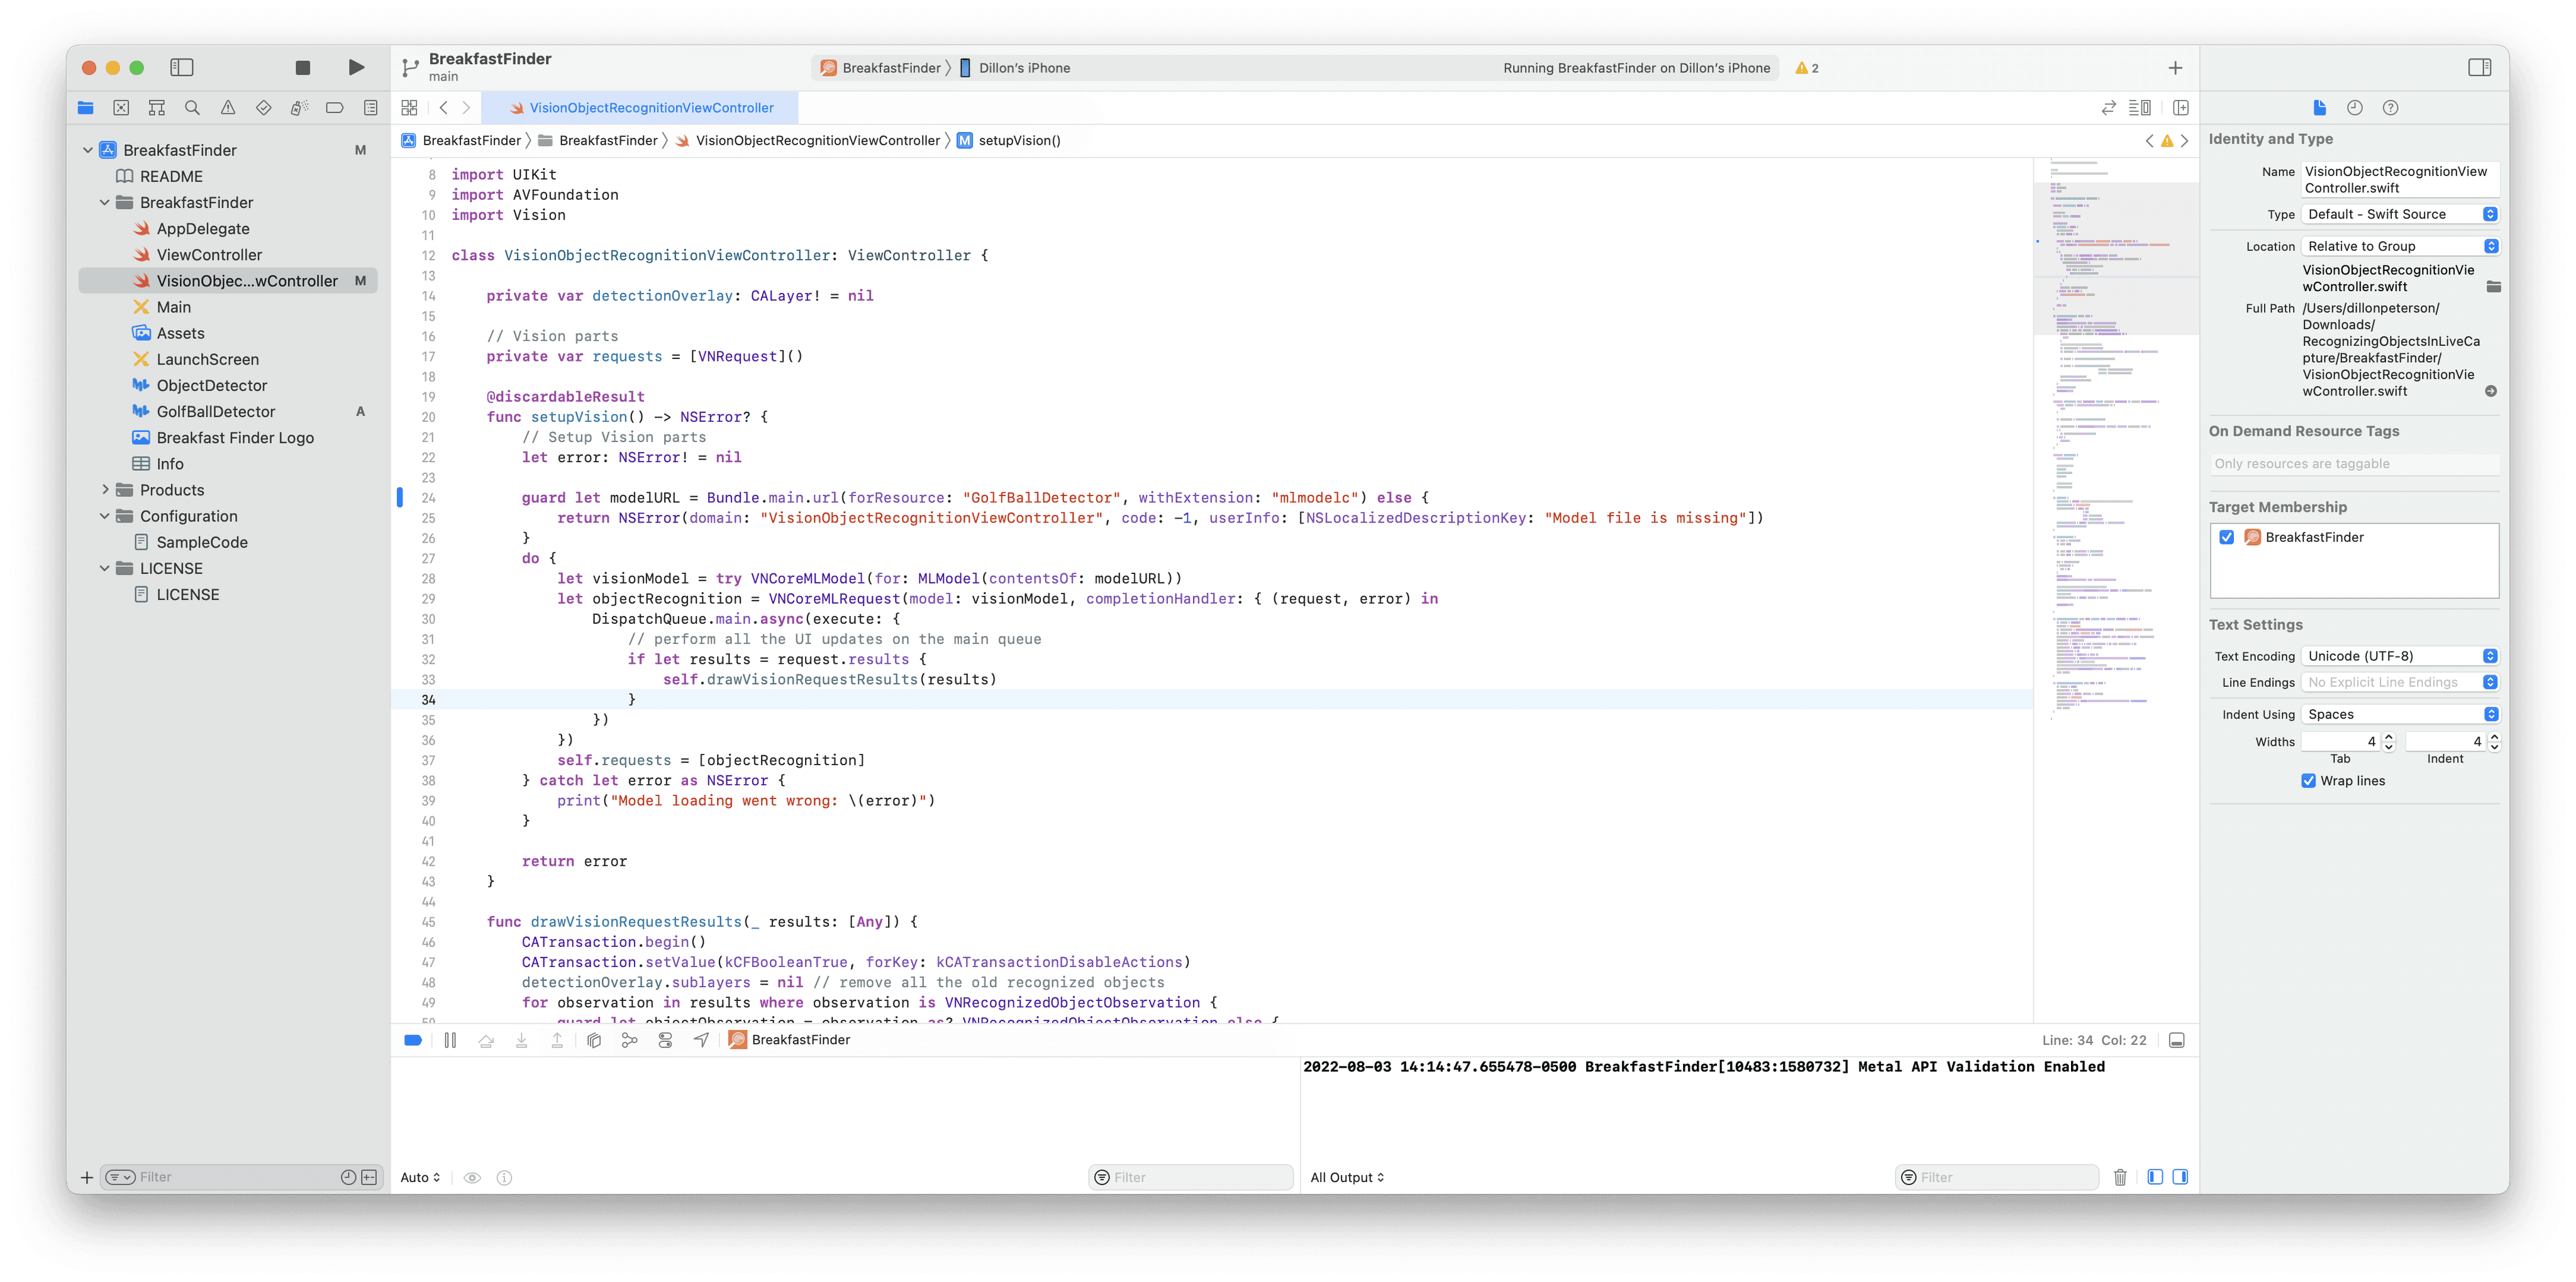The image size is (2576, 1282).
Task: Open the Source Control navigator icon
Action: coord(121,108)
